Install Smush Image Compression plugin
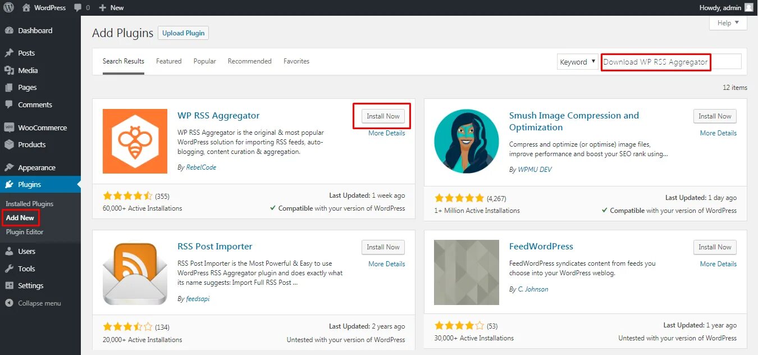This screenshot has width=758, height=355. point(715,116)
